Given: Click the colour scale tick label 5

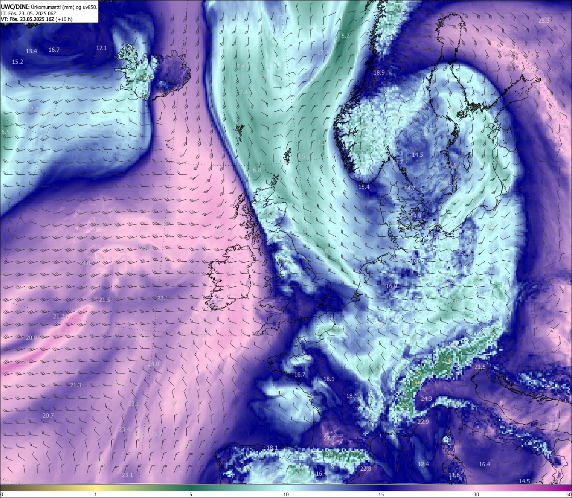Looking at the screenshot, I should point(191,494).
